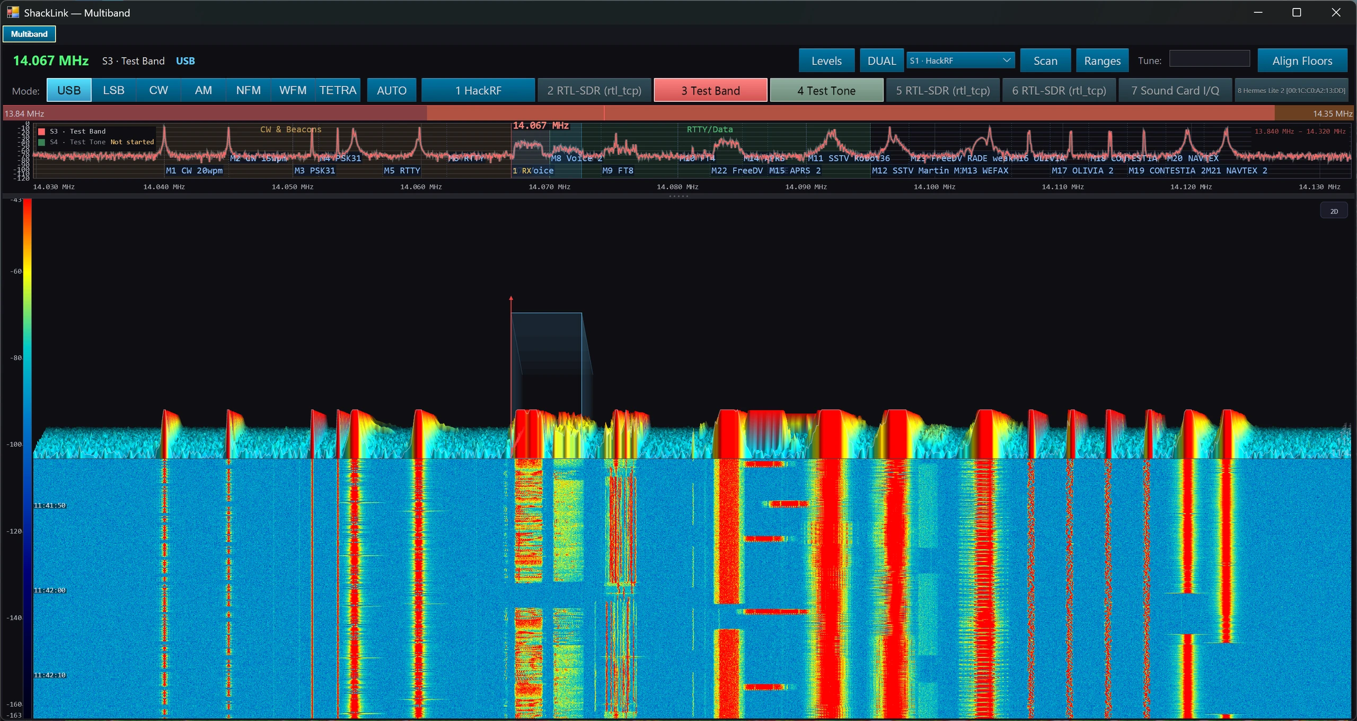The image size is (1357, 721).
Task: Select source 1 HackRF
Action: pyautogui.click(x=478, y=90)
